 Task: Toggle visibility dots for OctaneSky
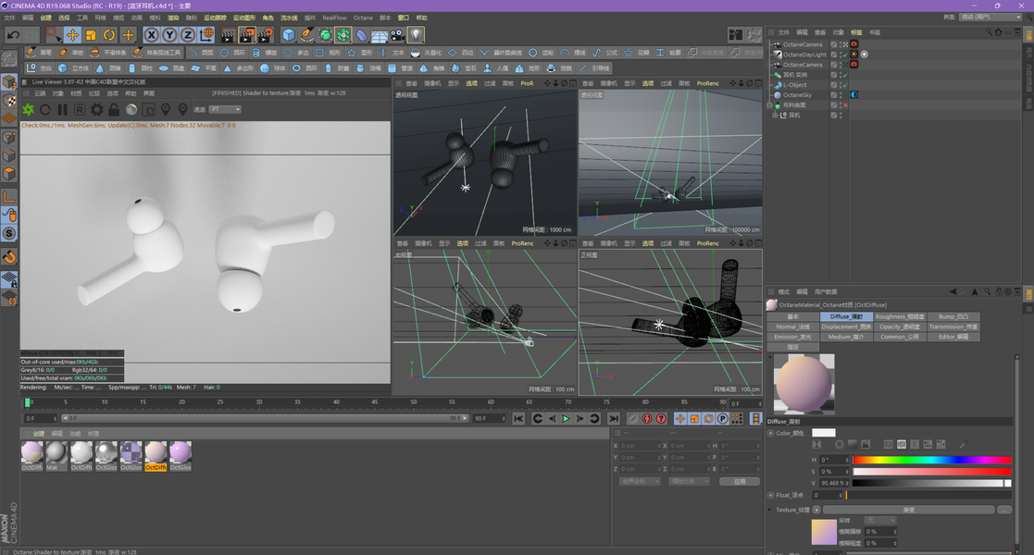[x=841, y=95]
